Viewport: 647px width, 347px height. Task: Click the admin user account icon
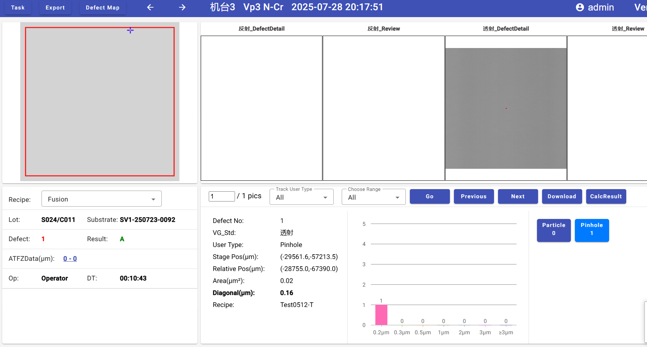point(580,7)
